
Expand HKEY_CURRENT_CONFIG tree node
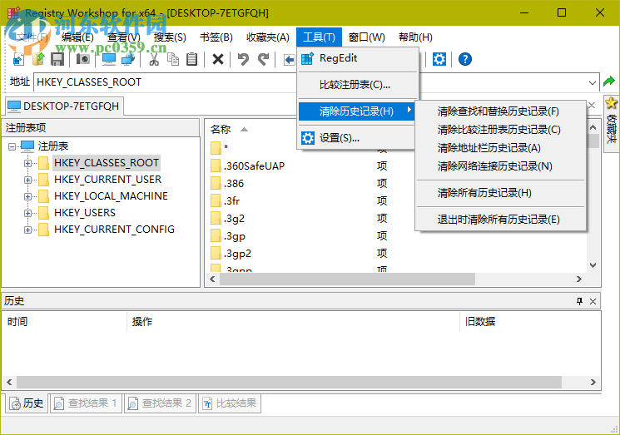(27, 230)
